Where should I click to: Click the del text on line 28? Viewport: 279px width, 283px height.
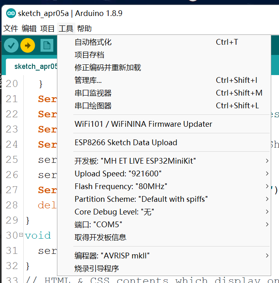click(47, 205)
